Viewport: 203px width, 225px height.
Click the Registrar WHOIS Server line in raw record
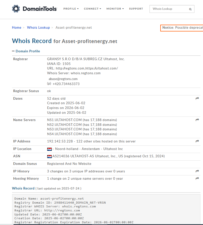pos(55,206)
